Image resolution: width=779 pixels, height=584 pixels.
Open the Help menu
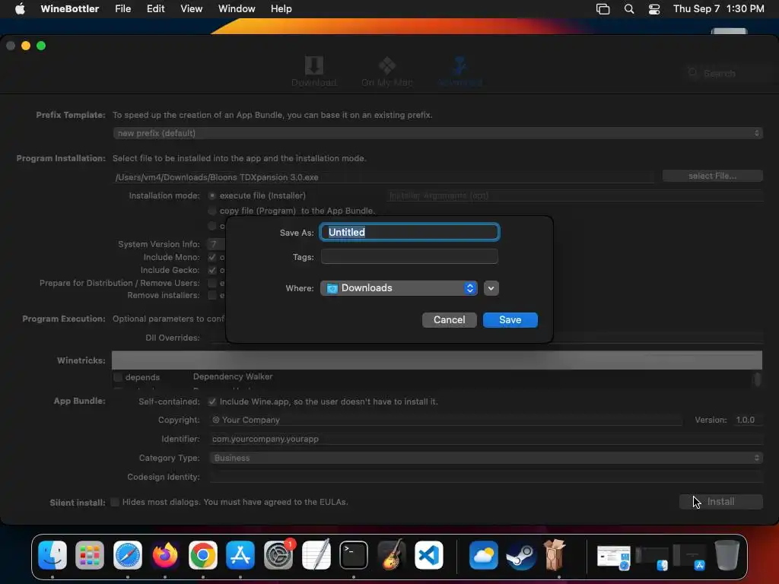click(x=281, y=8)
